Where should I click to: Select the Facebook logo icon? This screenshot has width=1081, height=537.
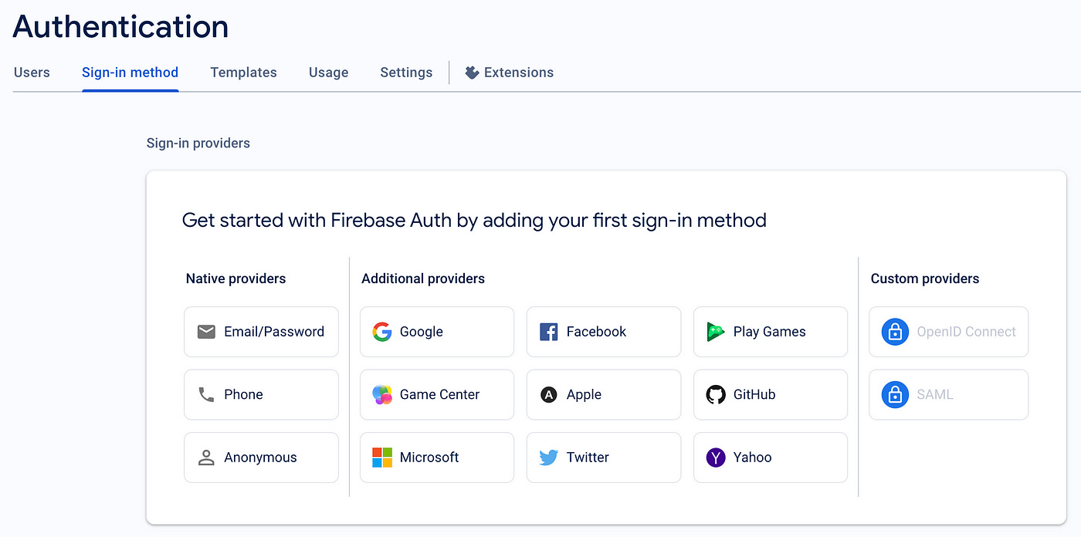(549, 332)
